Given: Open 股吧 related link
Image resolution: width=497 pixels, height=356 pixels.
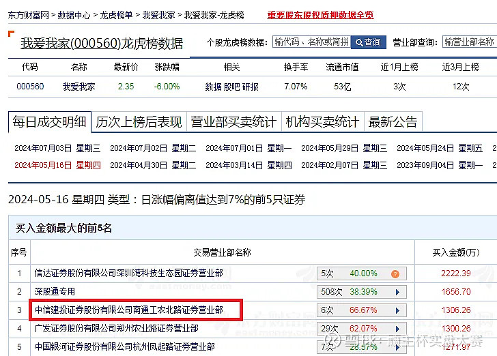Looking at the screenshot, I should tap(231, 87).
